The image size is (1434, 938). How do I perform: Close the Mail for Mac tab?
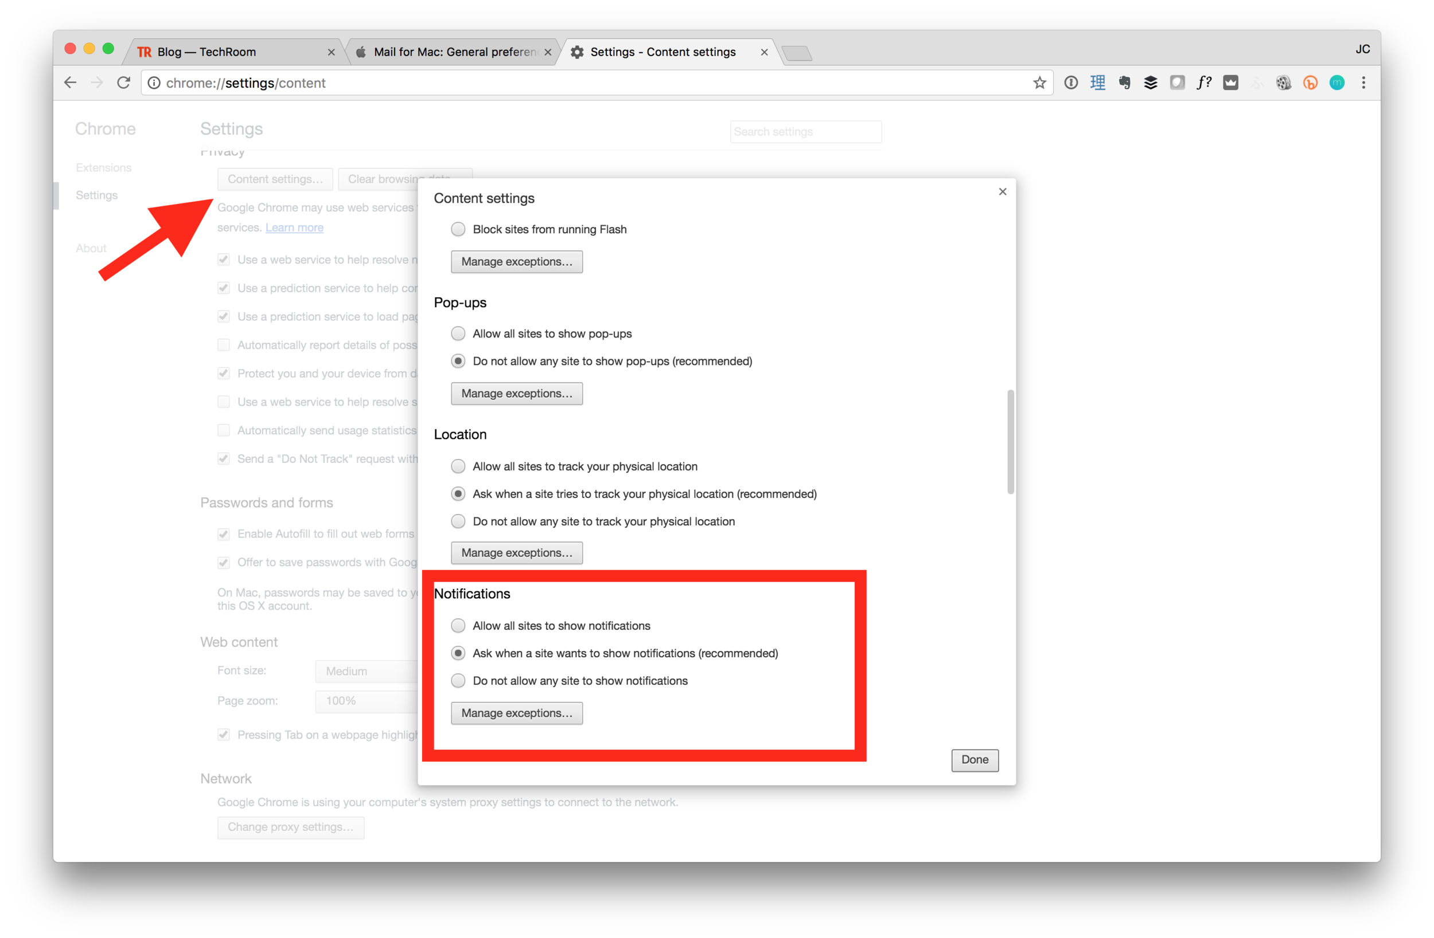[x=547, y=52]
